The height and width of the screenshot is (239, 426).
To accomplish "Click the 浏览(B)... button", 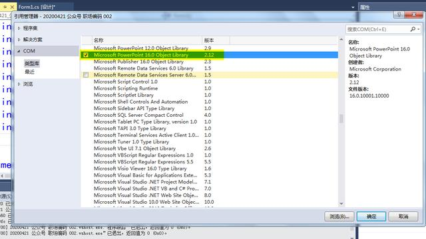I will pyautogui.click(x=339, y=216).
